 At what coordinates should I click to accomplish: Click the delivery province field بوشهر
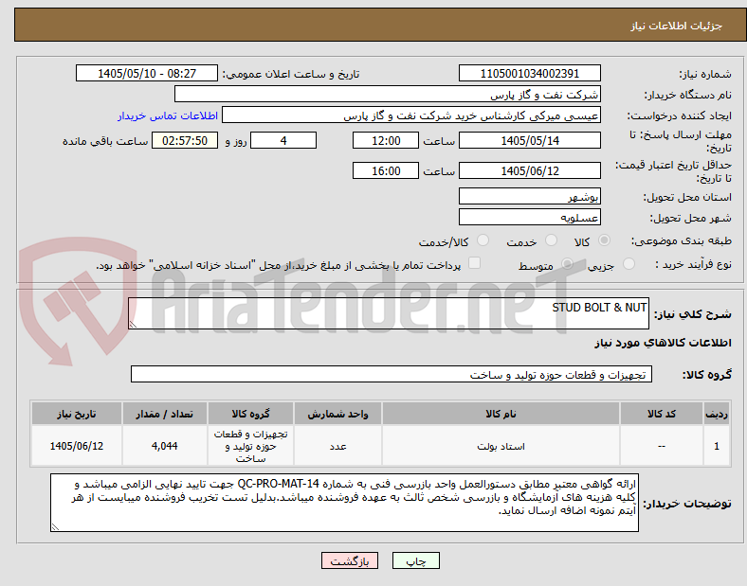(x=529, y=197)
